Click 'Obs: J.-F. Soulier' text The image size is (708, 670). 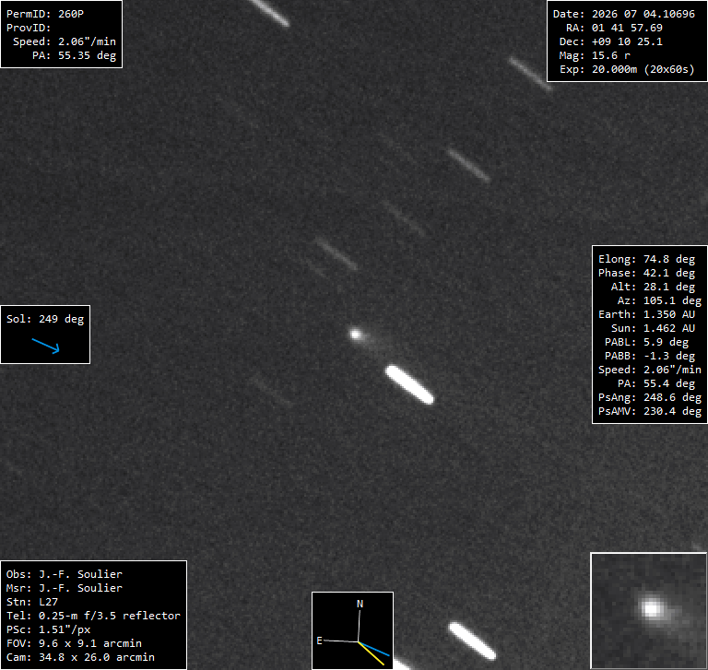click(x=65, y=574)
